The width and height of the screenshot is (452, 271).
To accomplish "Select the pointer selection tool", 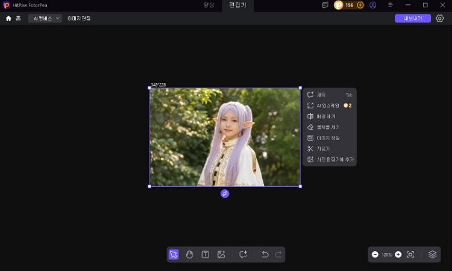I will click(174, 254).
